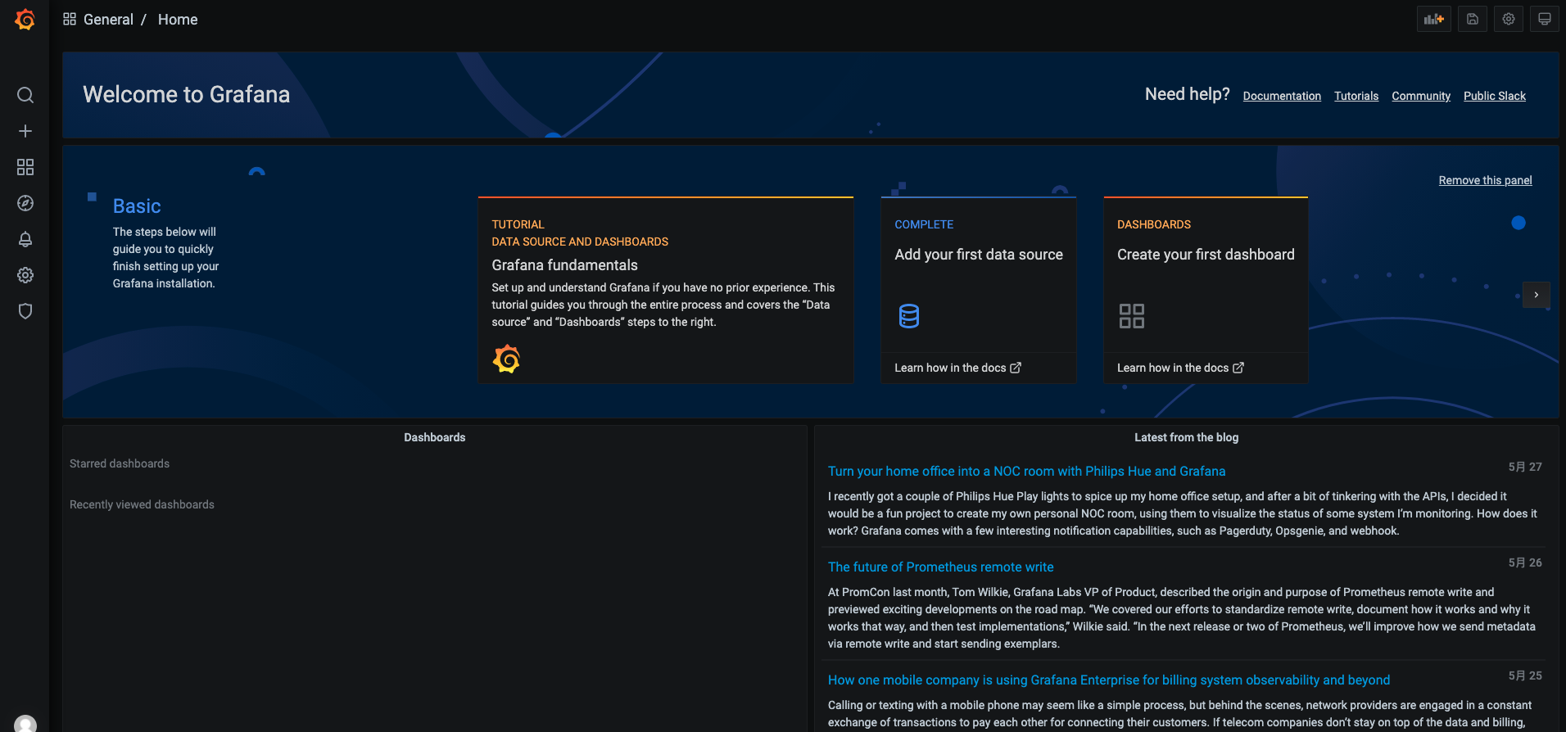1566x732 pixels.
Task: Click Learn how in the docs for data source
Action: (x=957, y=368)
